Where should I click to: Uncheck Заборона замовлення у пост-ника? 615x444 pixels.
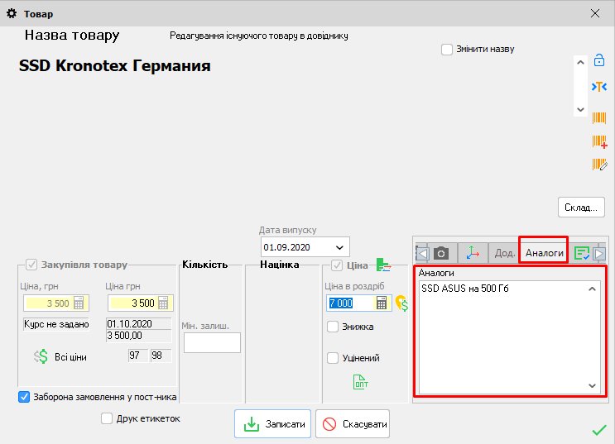[24, 397]
